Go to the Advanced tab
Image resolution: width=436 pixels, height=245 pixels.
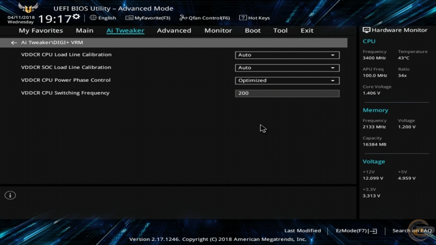tap(174, 31)
